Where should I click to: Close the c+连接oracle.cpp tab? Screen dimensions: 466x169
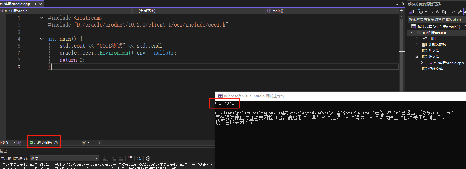[41, 4]
